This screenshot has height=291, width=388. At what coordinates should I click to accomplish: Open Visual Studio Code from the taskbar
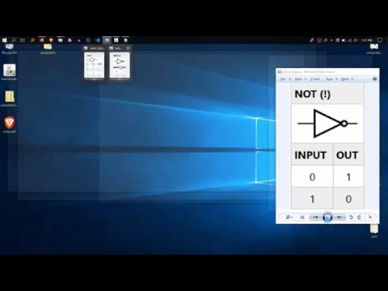(x=98, y=40)
